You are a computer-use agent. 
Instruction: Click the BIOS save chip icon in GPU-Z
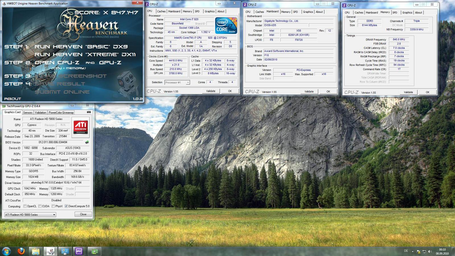pyautogui.click(x=87, y=142)
